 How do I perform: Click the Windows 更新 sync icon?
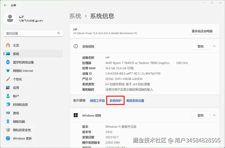8,138
